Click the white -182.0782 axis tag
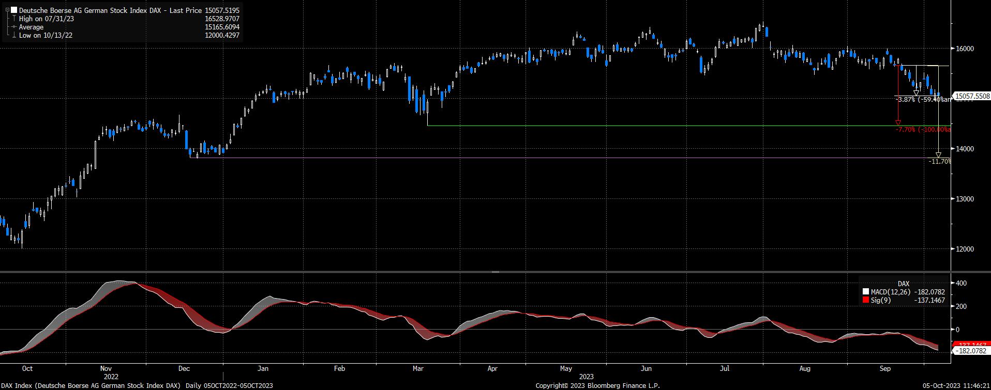 tap(971, 351)
